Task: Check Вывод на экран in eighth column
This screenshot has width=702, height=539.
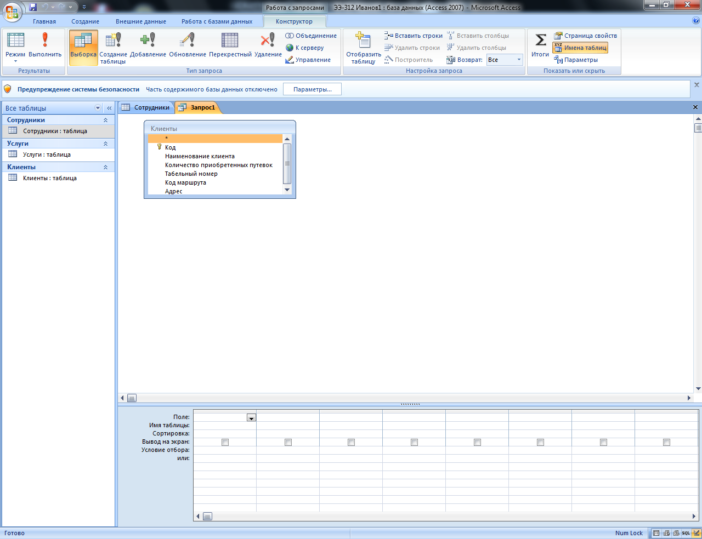Action: 666,442
